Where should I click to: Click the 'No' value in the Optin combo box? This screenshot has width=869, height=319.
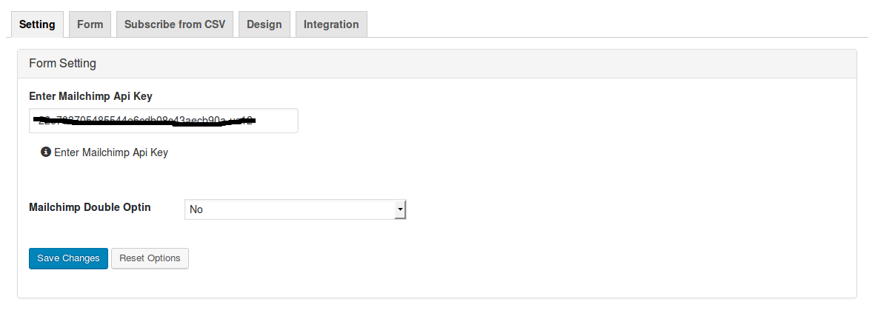(196, 209)
